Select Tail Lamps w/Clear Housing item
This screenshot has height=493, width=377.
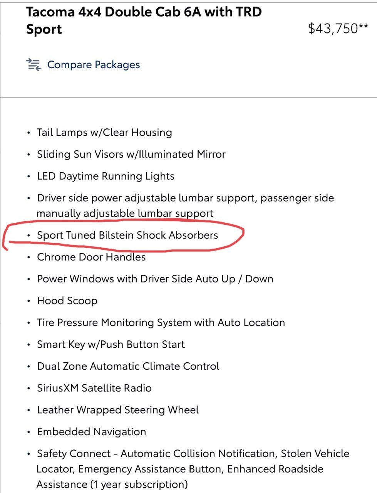coord(104,133)
